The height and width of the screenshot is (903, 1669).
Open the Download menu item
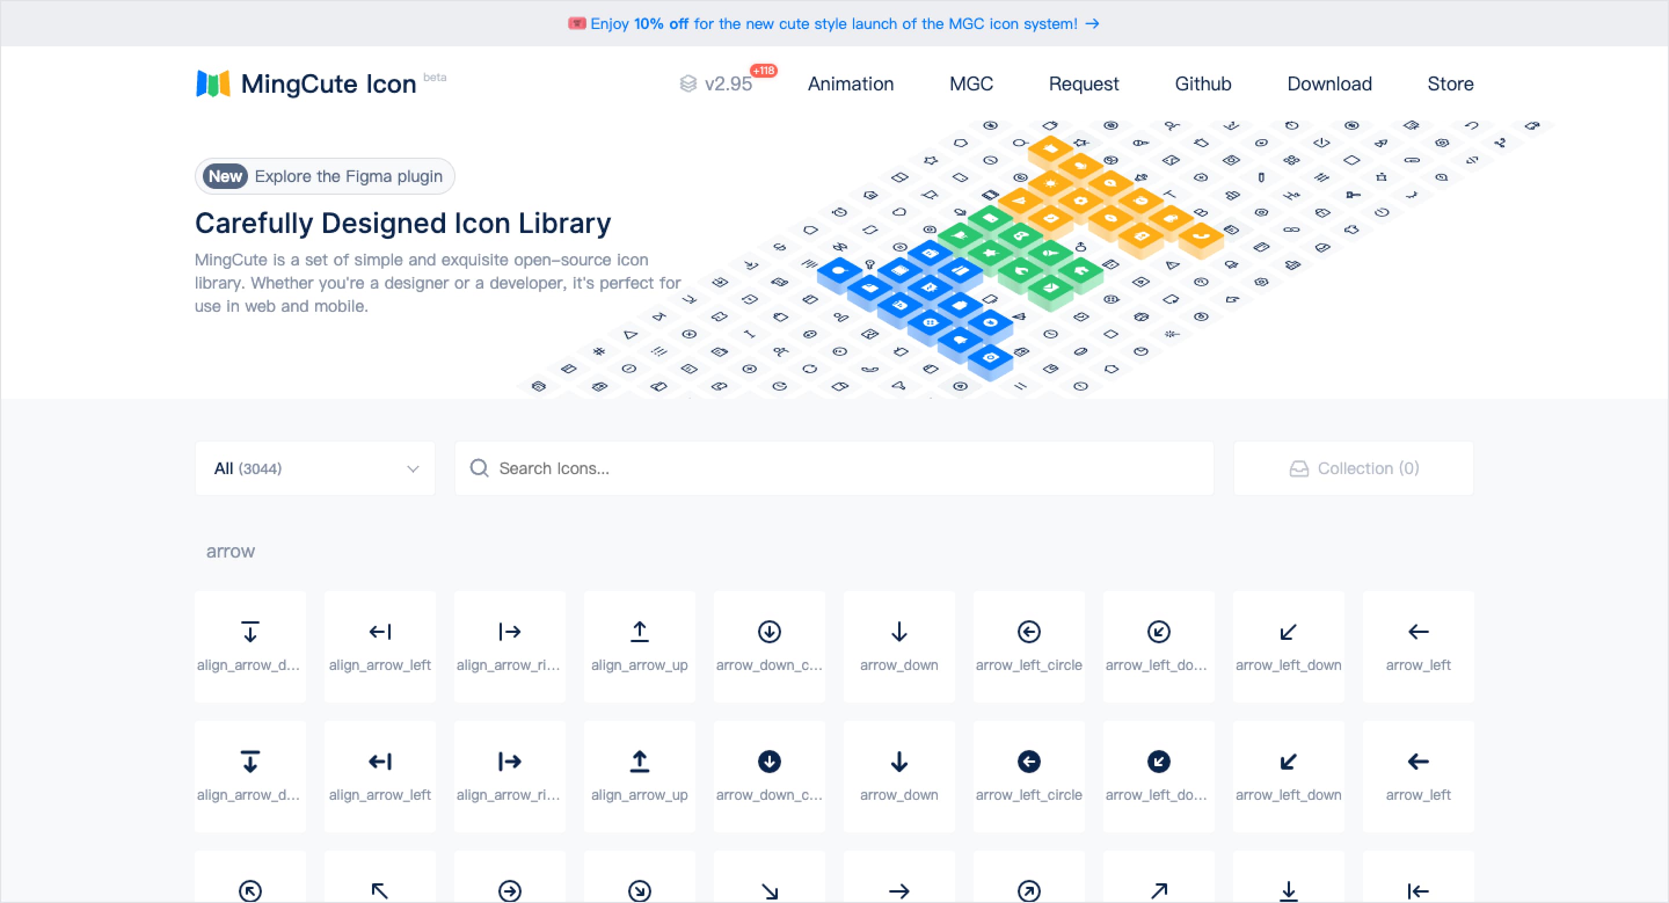1329,84
